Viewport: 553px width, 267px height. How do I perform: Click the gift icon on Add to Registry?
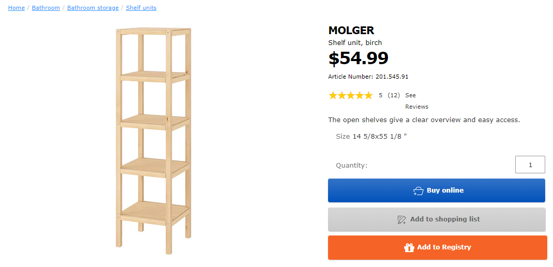[x=409, y=247]
